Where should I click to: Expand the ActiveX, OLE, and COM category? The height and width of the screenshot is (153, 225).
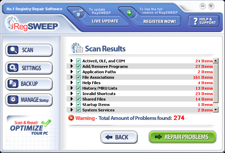coord(72,61)
